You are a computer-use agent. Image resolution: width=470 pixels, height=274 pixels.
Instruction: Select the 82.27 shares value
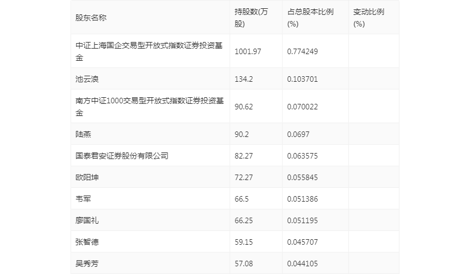pos(243,156)
